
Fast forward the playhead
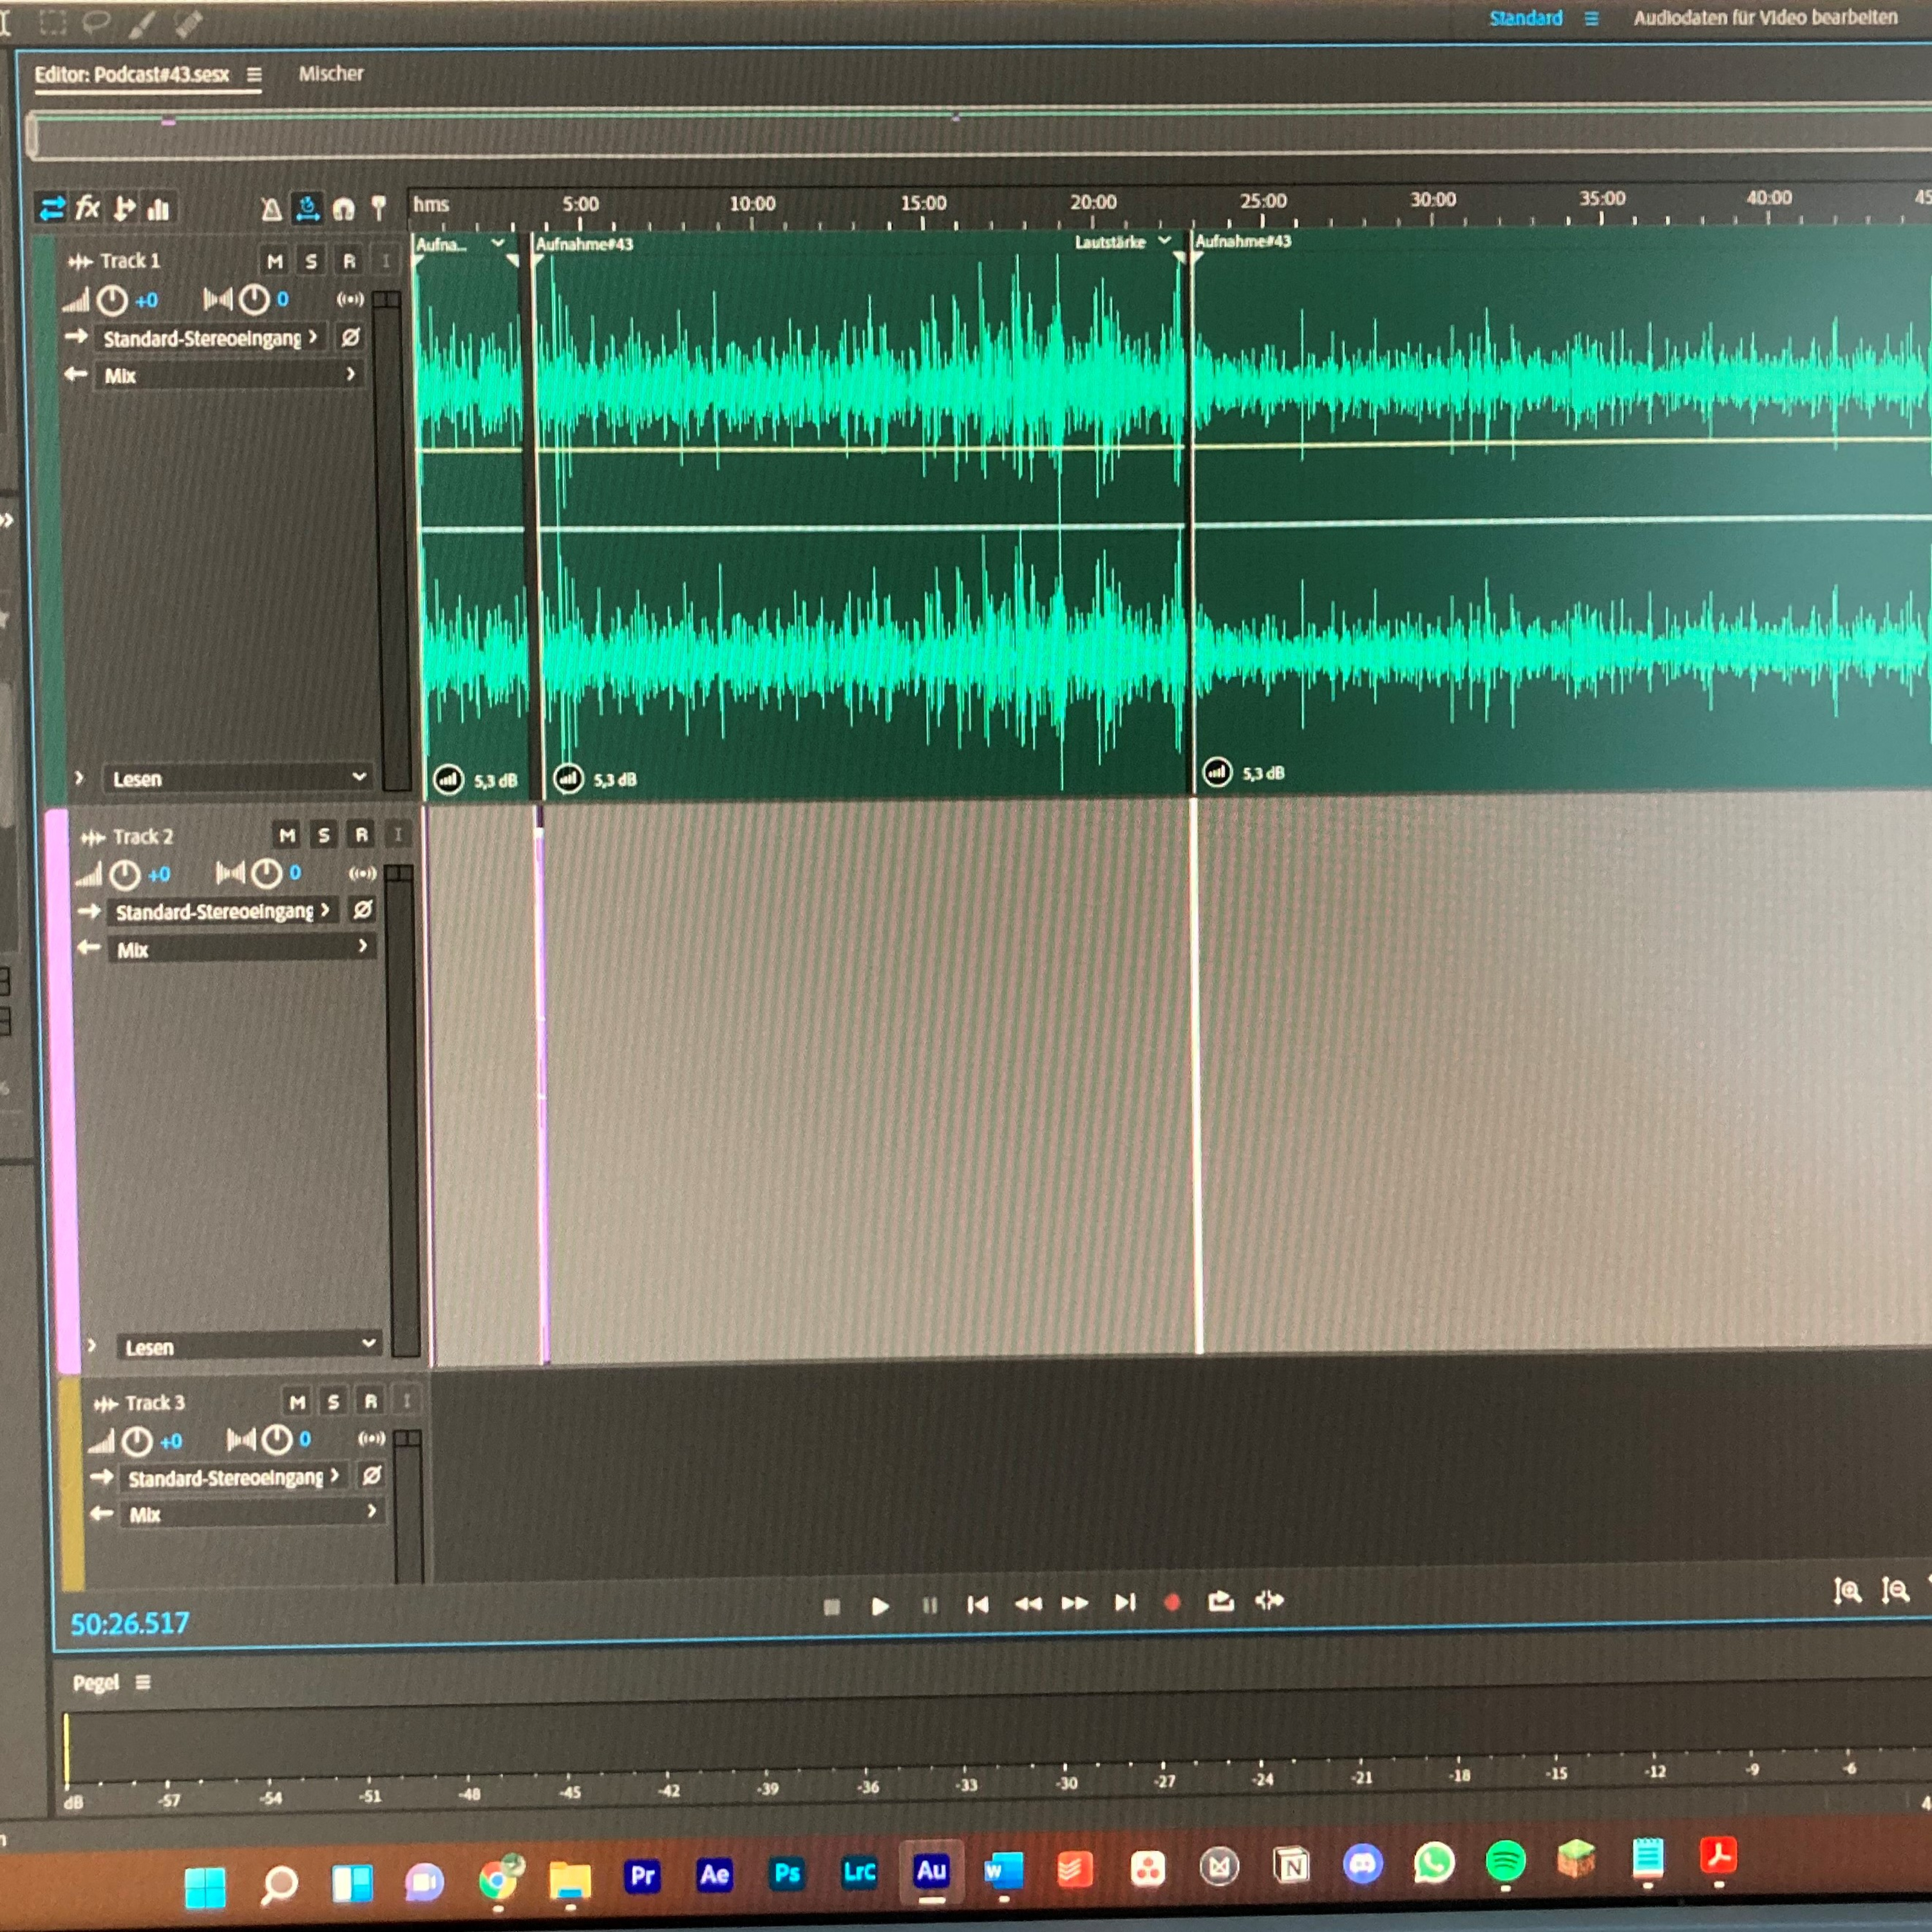1075,1603
